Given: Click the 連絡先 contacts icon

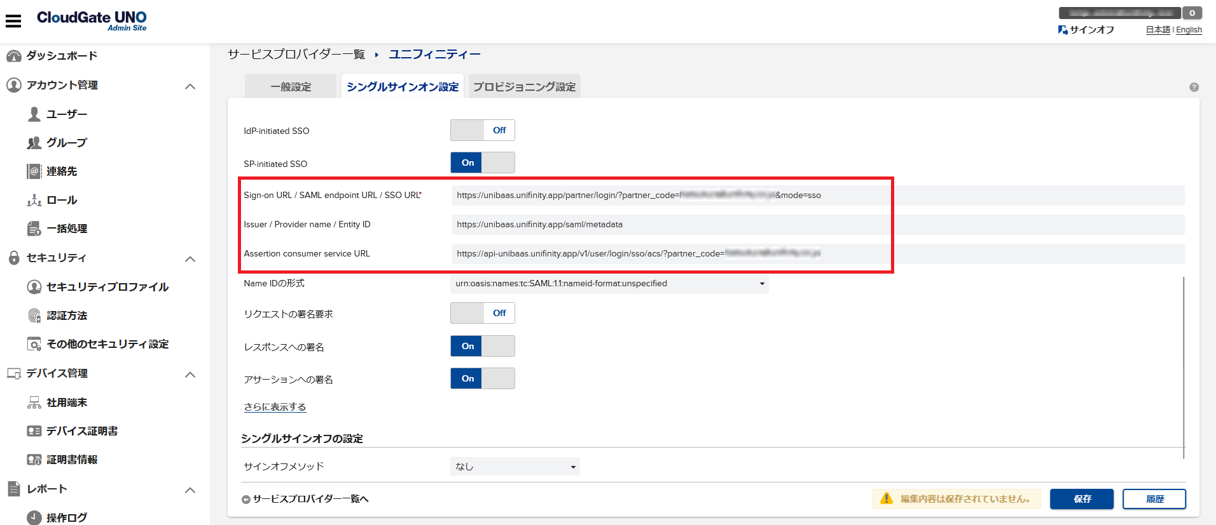Looking at the screenshot, I should click(34, 171).
